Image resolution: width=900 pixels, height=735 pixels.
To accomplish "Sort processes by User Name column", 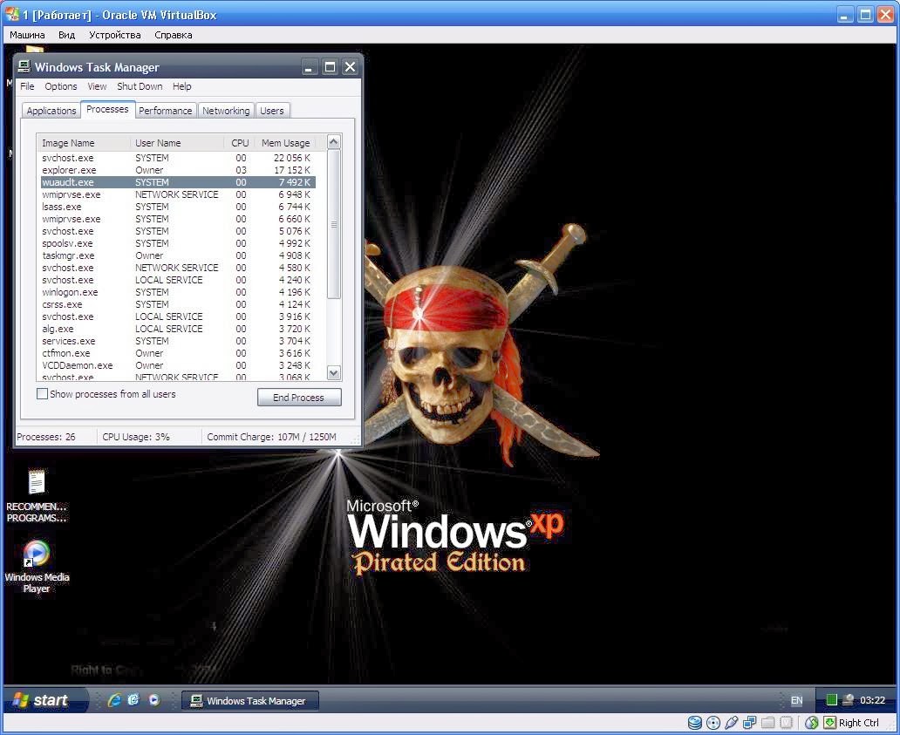I will pyautogui.click(x=177, y=143).
